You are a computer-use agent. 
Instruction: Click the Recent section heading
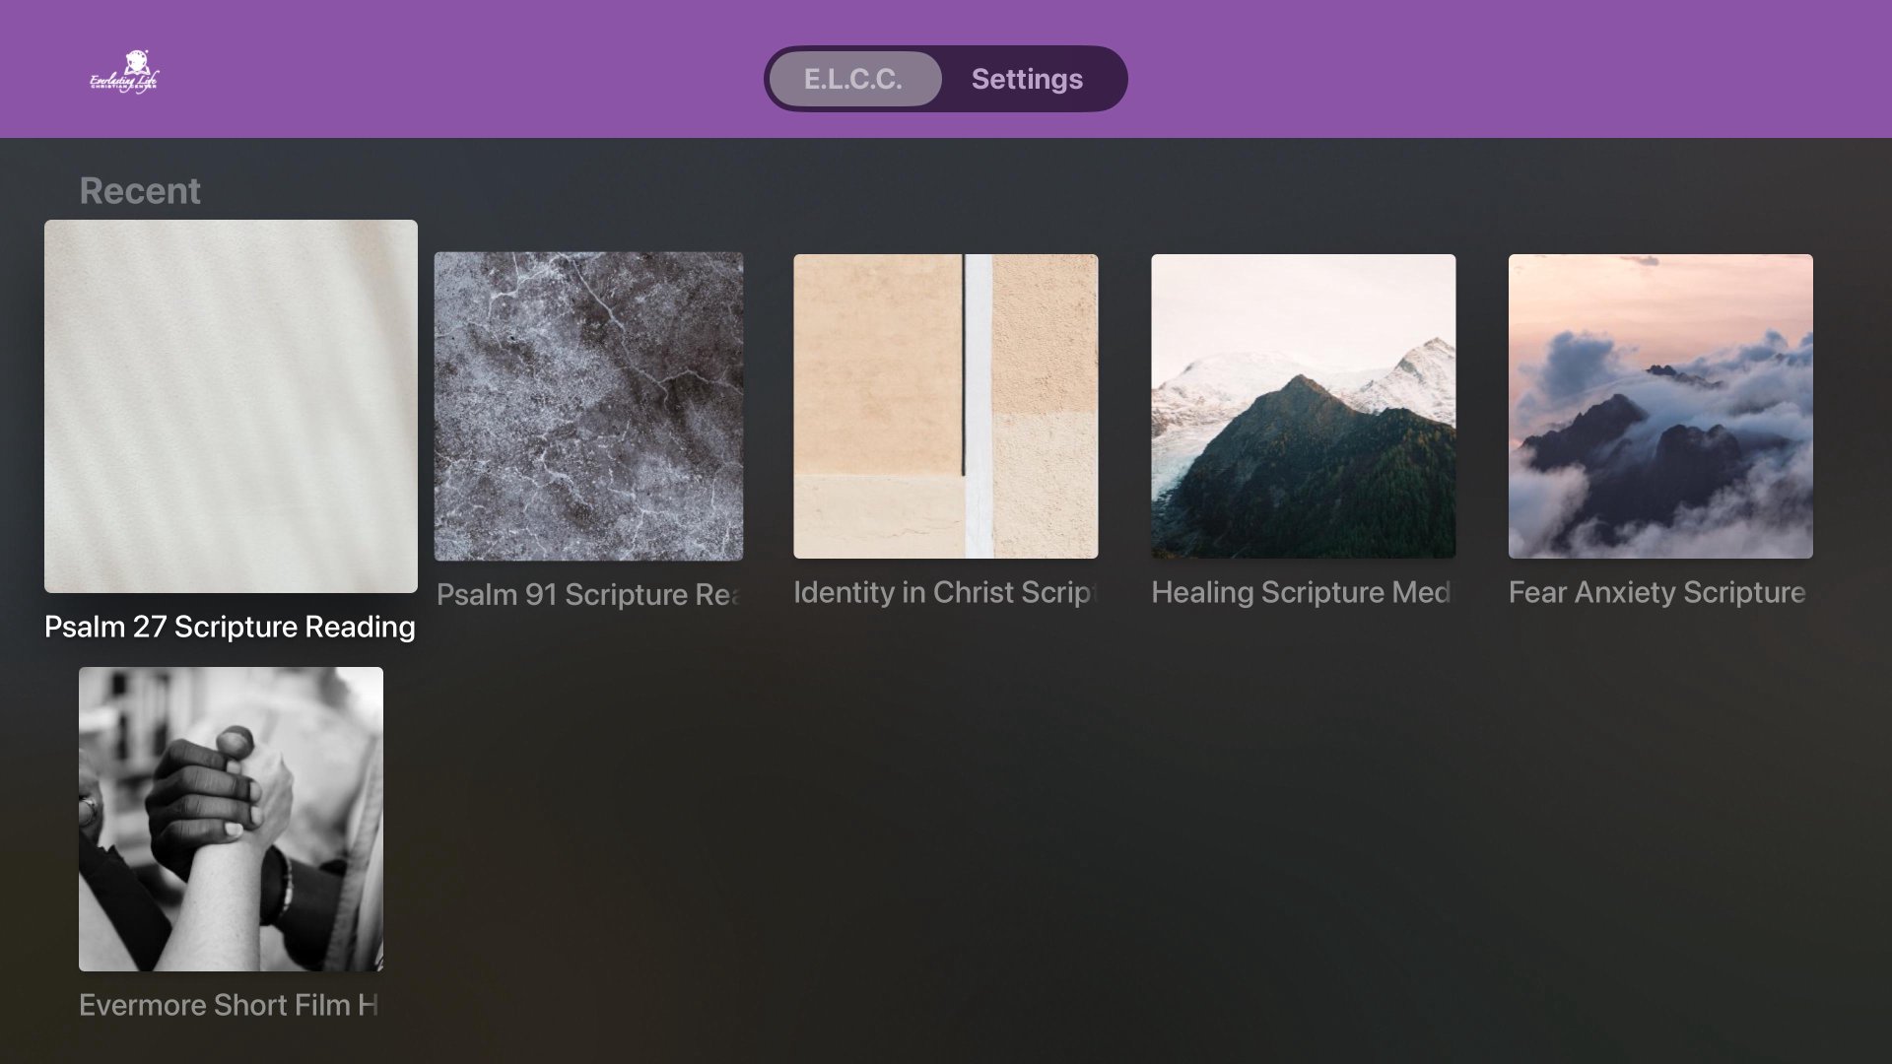(140, 190)
